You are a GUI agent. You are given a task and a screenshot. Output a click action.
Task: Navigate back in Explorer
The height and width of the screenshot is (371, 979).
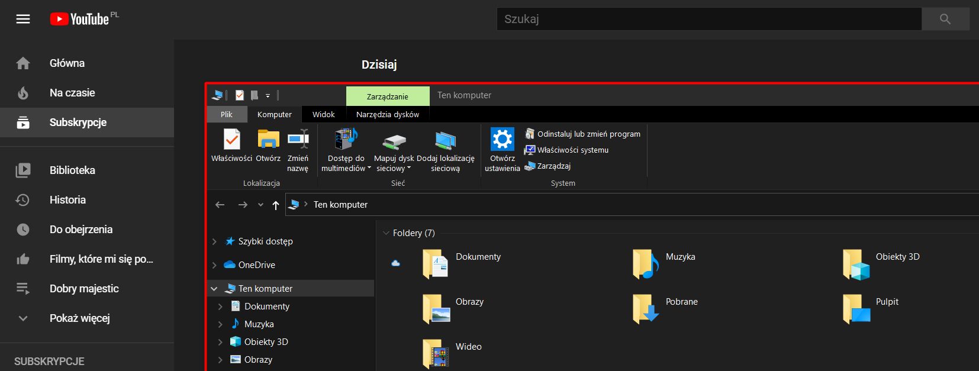220,205
